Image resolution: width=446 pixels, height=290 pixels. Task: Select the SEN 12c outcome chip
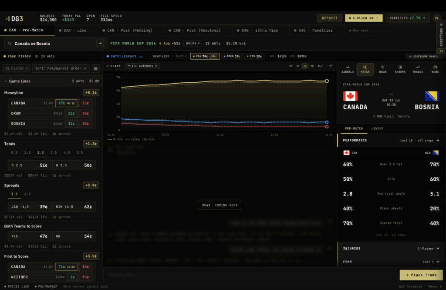(x=254, y=56)
